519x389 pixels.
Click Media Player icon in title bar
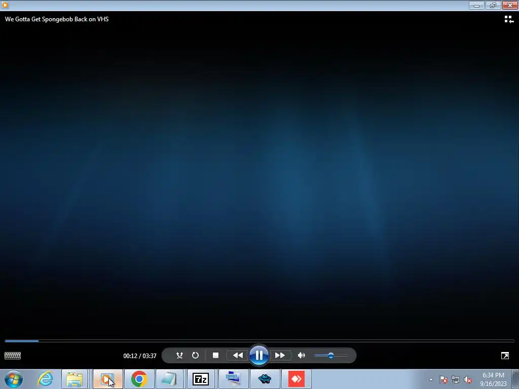click(5, 5)
